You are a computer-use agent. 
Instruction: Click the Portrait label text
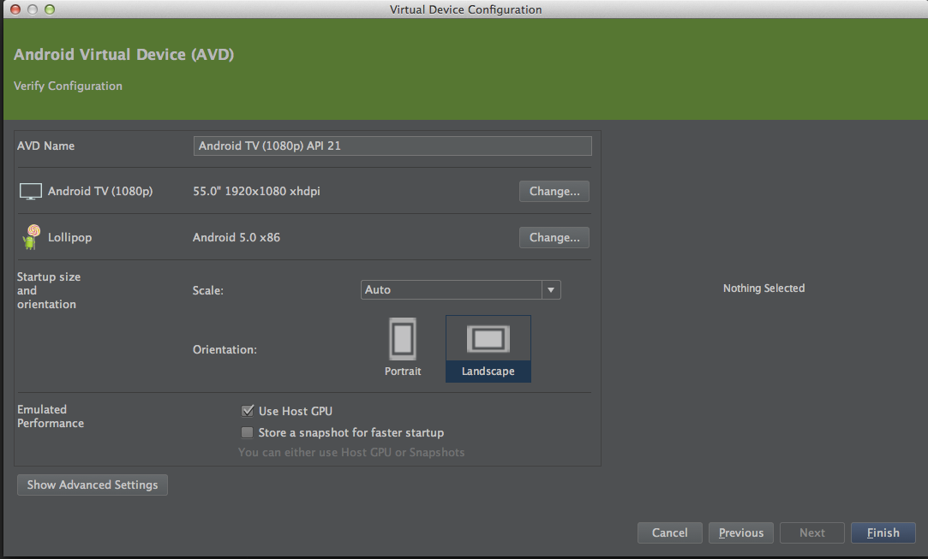[403, 372]
